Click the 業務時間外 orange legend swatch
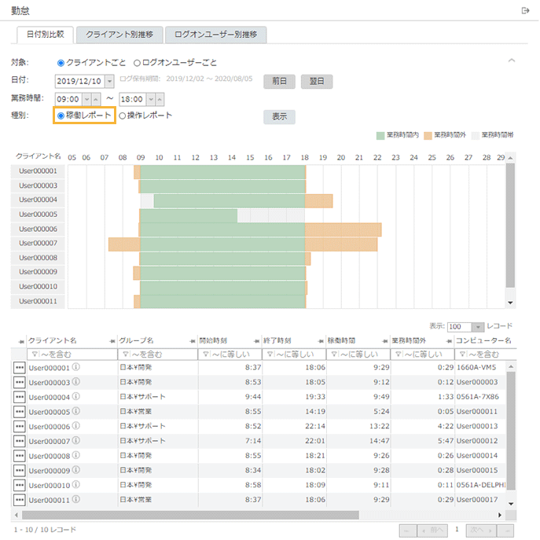The height and width of the screenshot is (540, 540). pos(428,135)
